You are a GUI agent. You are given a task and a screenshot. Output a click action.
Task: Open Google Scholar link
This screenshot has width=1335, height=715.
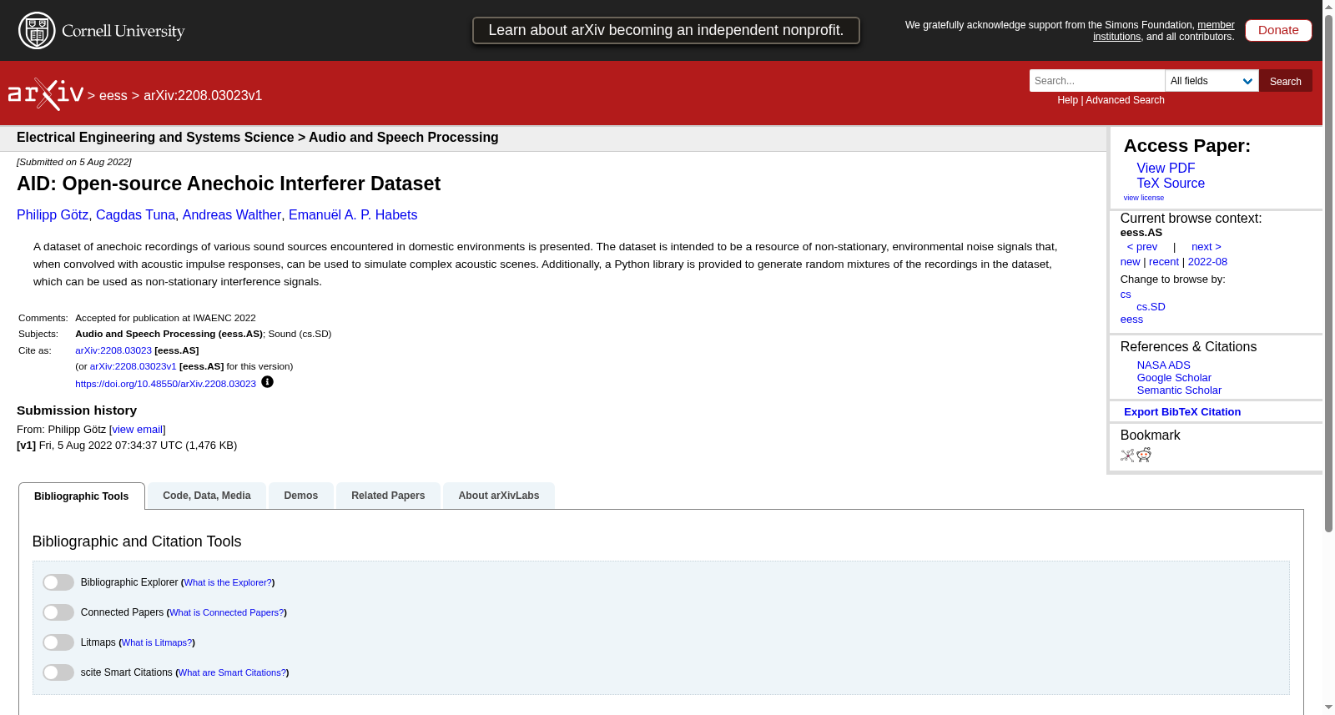coord(1174,378)
